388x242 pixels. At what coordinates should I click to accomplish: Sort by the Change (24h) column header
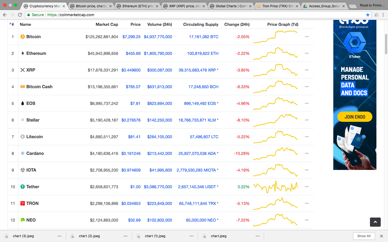(237, 24)
